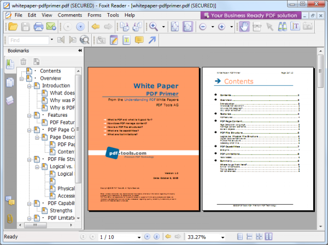The image size is (328, 245).
Task: Click the Print icon in toolbar
Action: (39, 26)
